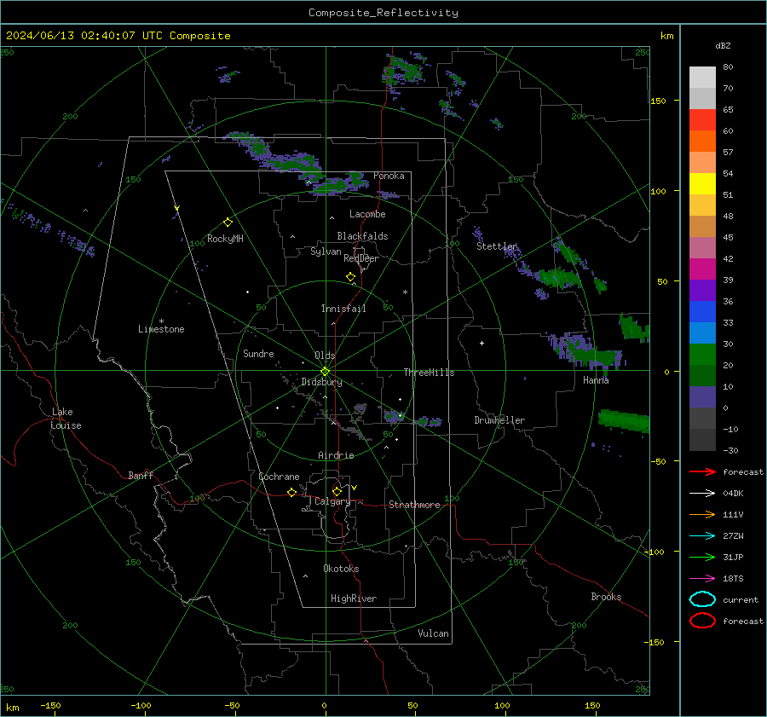
Task: Click the Sylvan town label
Action: pos(326,252)
